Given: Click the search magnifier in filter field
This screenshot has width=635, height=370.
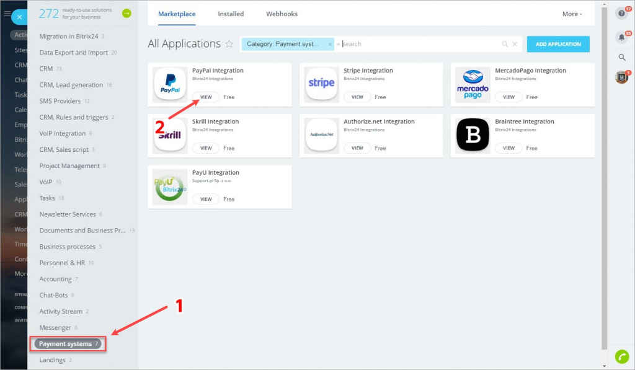Looking at the screenshot, I should point(505,44).
